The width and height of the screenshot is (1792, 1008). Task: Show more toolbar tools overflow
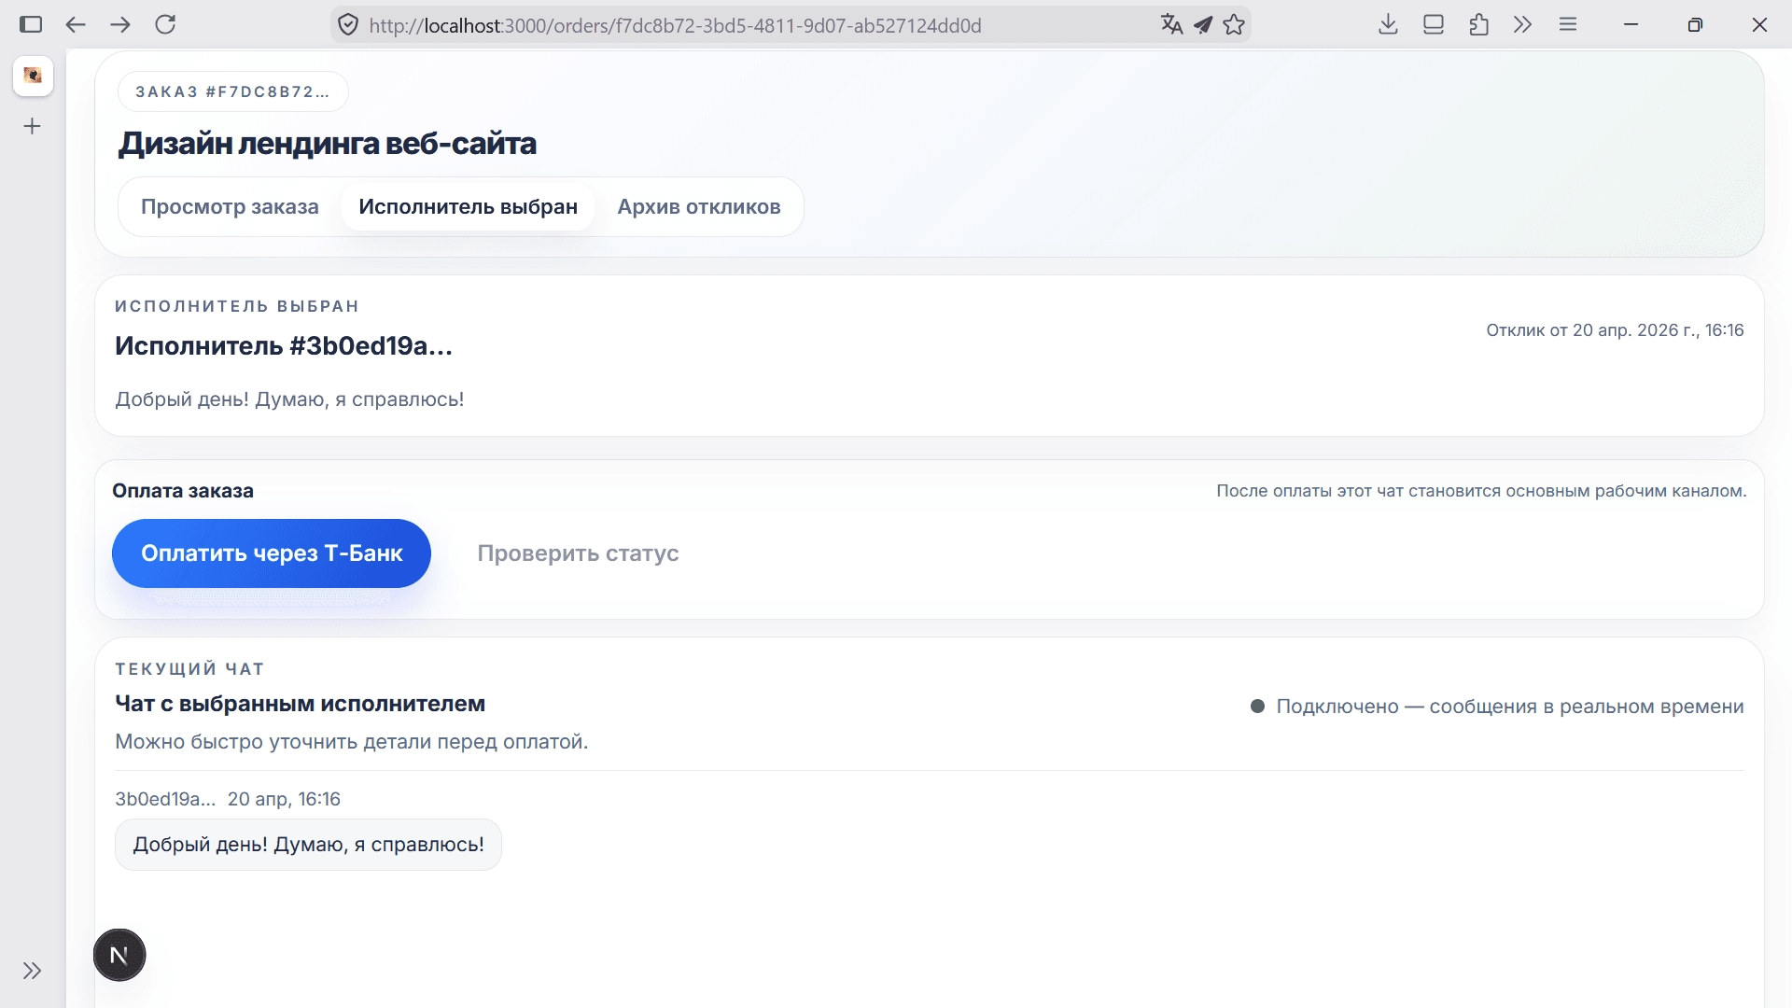1523,24
